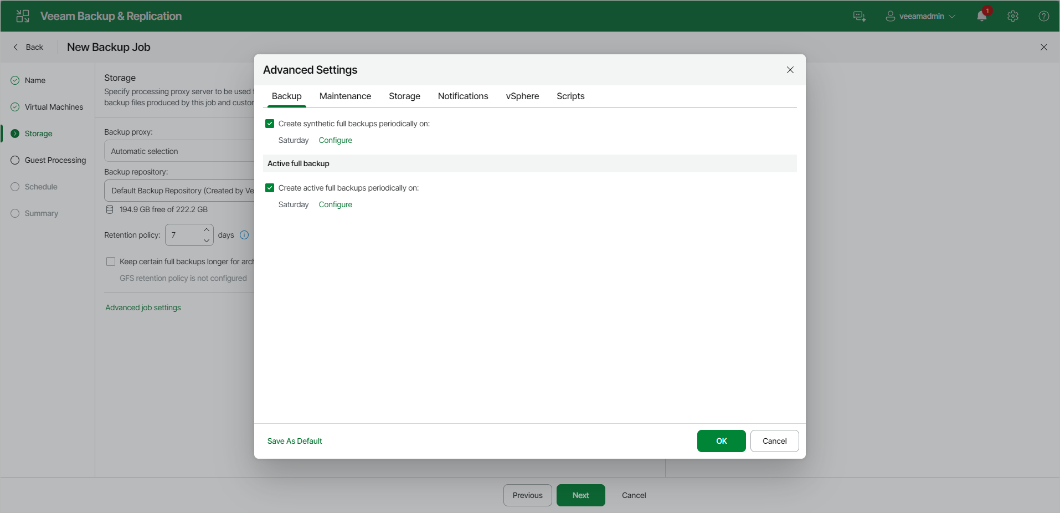Screen dimensions: 1060x513
Task: Switch to the vSphere tab
Action: pyautogui.click(x=522, y=96)
